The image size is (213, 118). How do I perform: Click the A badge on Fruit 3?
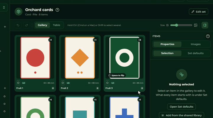click(142, 88)
